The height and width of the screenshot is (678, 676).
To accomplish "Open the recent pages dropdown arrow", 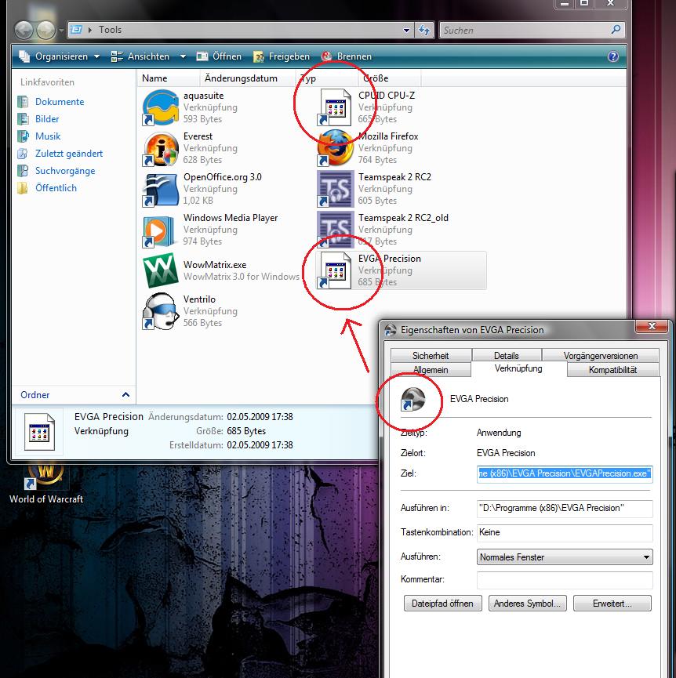I will (61, 31).
